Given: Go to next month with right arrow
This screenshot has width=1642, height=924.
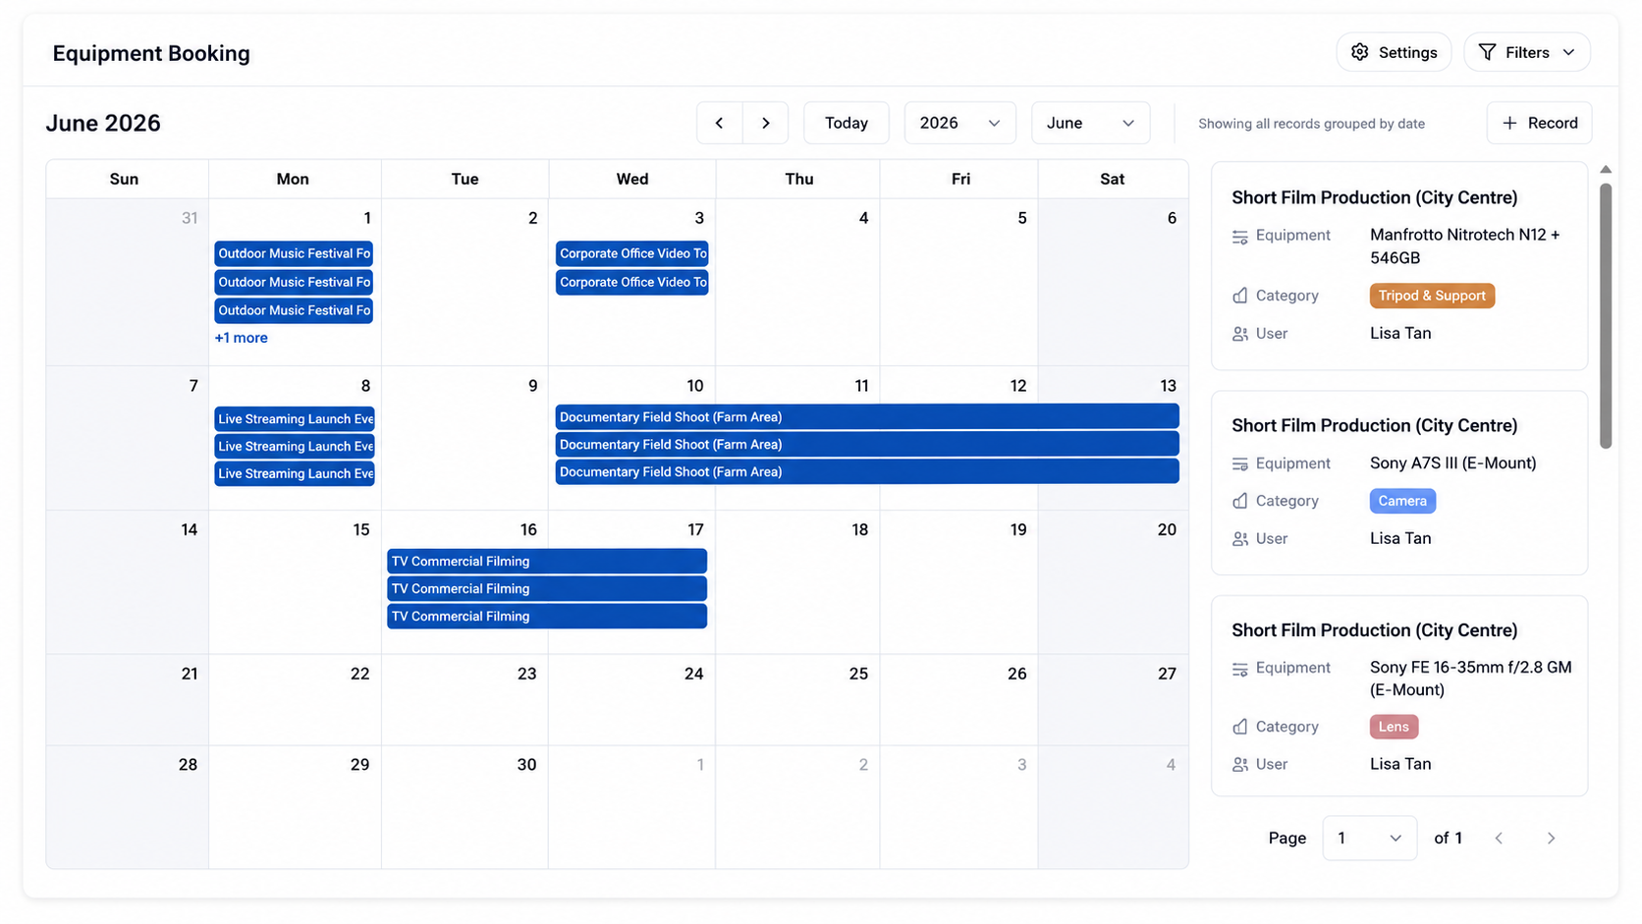Looking at the screenshot, I should point(766,123).
